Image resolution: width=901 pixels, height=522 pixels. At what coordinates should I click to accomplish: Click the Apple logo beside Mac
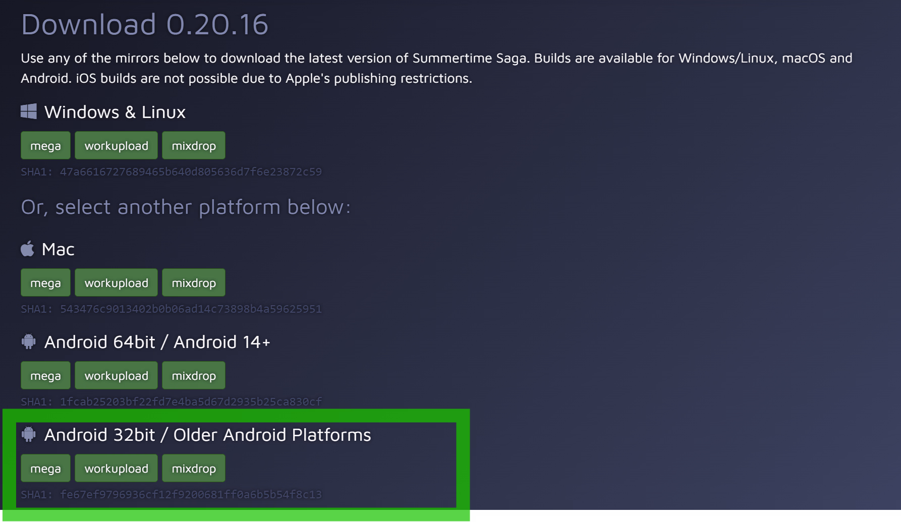point(27,249)
